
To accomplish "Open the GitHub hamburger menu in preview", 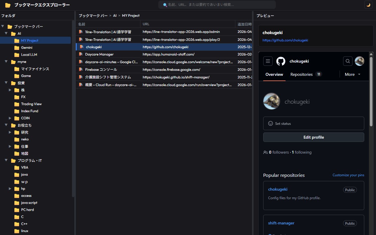I will coord(268,61).
